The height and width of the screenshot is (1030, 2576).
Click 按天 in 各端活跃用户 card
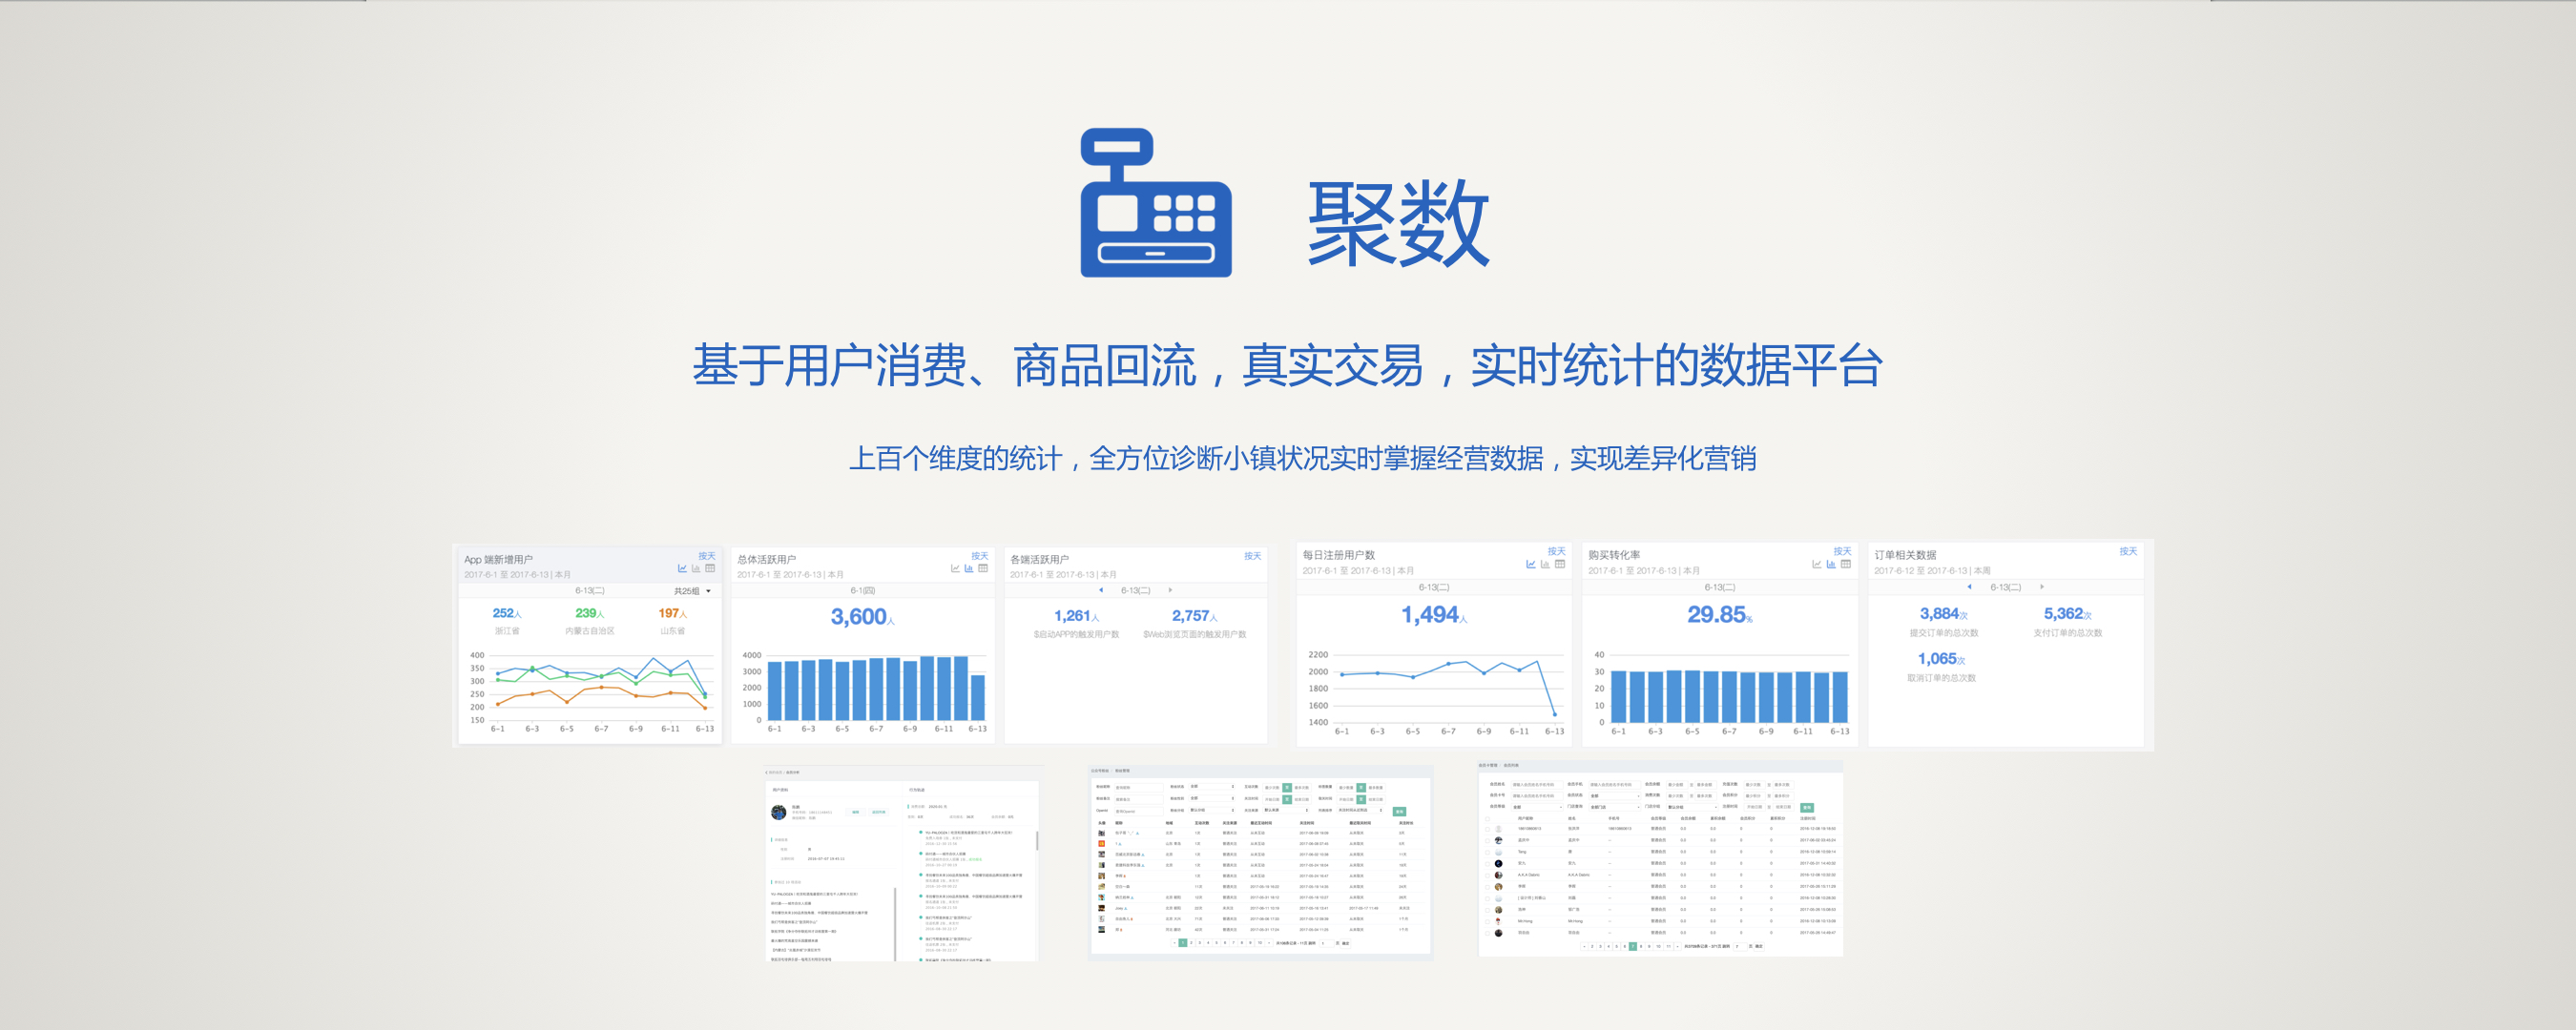click(1253, 556)
